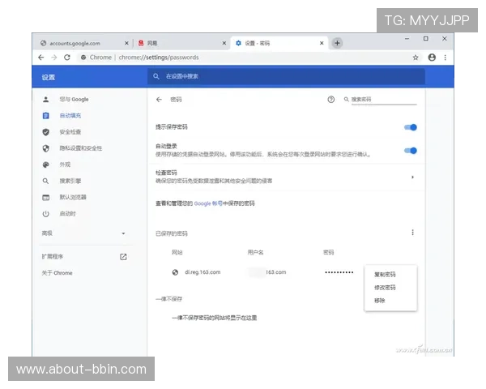
Task: Click the clipboard icon for 自动填充
Action: click(46, 116)
